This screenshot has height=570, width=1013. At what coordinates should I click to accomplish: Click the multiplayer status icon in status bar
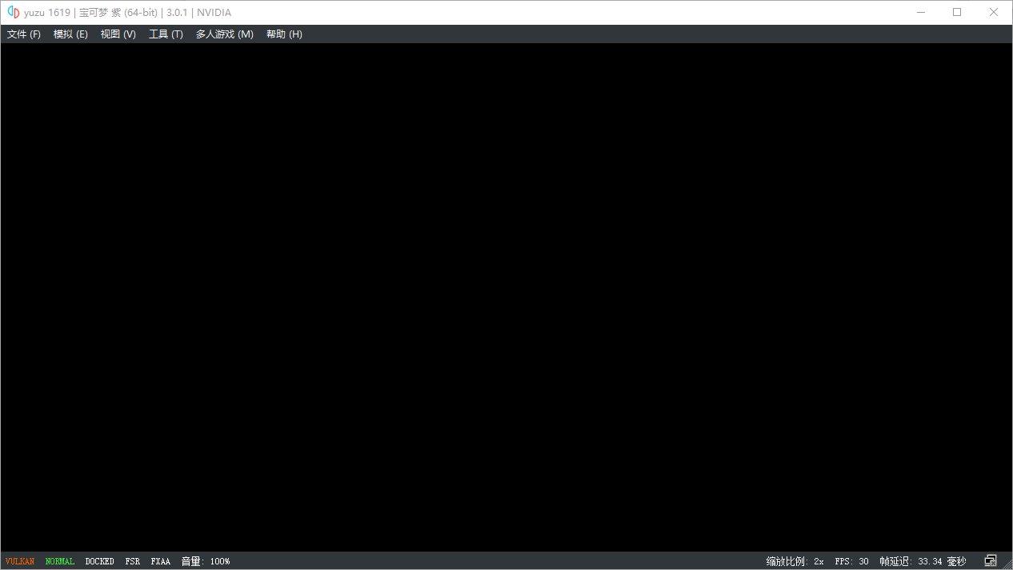click(991, 561)
